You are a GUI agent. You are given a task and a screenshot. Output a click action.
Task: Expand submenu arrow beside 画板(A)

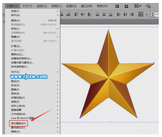coord(58,131)
